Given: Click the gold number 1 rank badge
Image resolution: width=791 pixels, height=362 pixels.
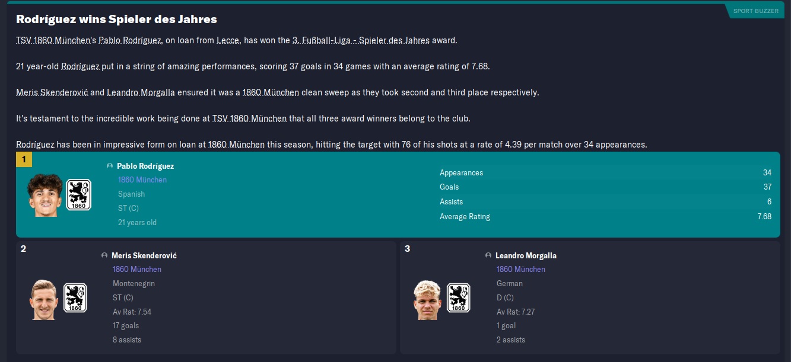Looking at the screenshot, I should click(x=24, y=159).
